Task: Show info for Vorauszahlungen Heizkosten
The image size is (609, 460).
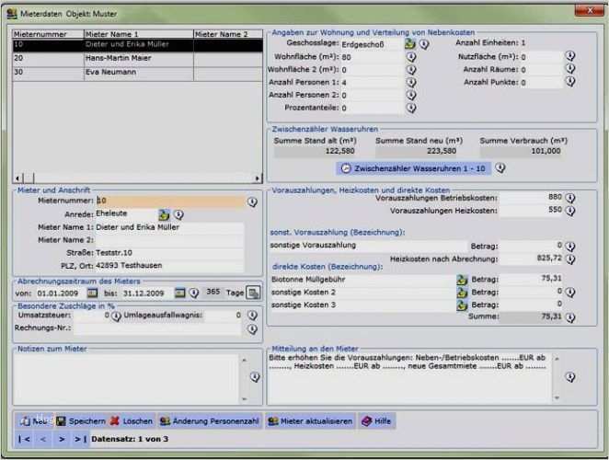Action: point(570,211)
